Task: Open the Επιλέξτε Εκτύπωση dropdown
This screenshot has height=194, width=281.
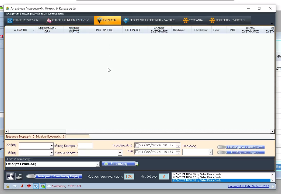Action: (98, 164)
